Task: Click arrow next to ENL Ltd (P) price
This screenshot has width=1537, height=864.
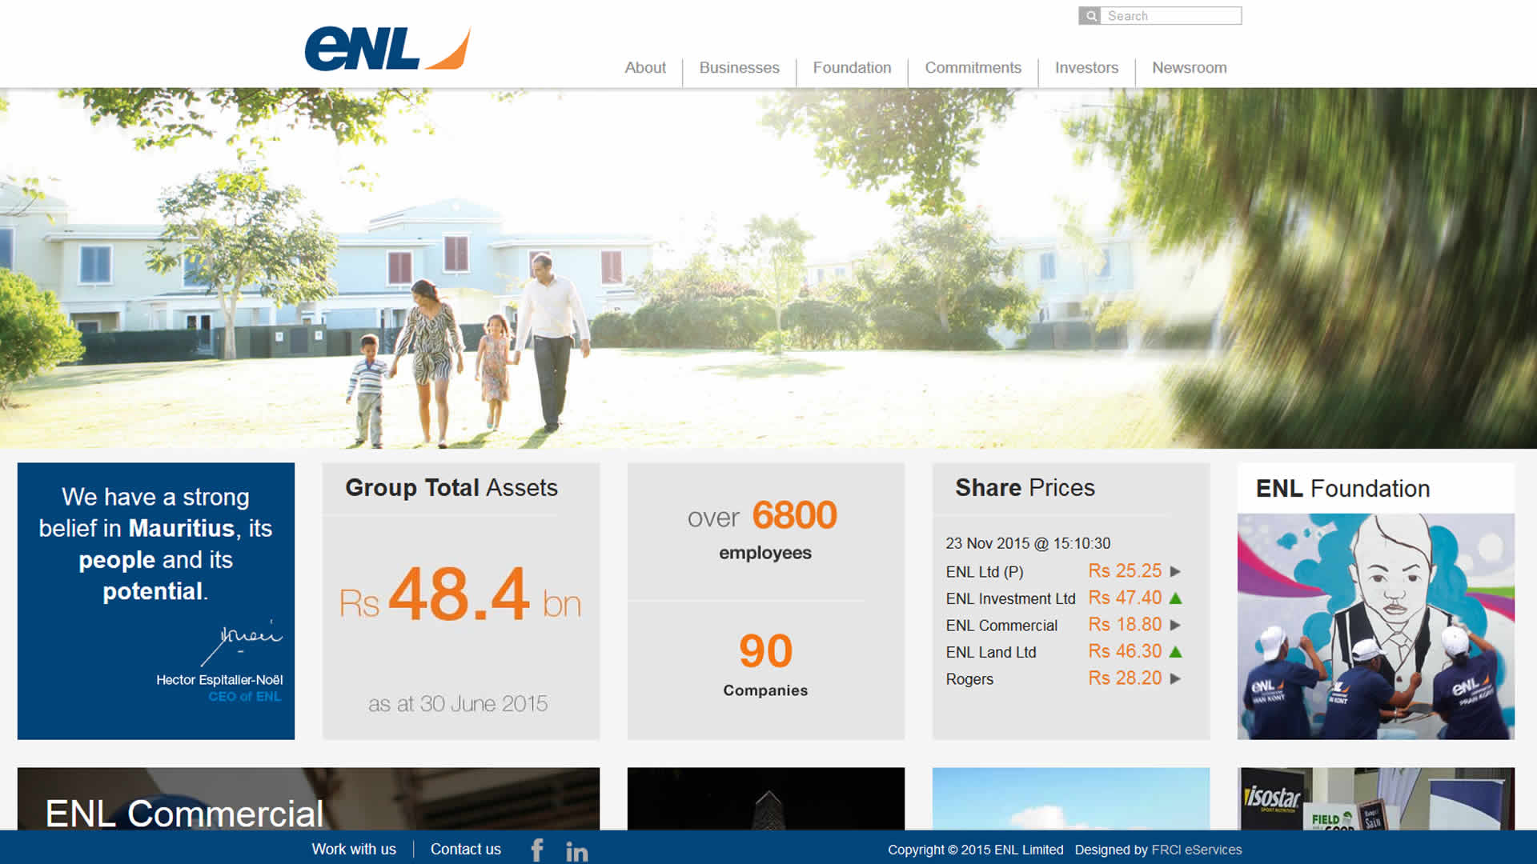Action: pos(1175,571)
